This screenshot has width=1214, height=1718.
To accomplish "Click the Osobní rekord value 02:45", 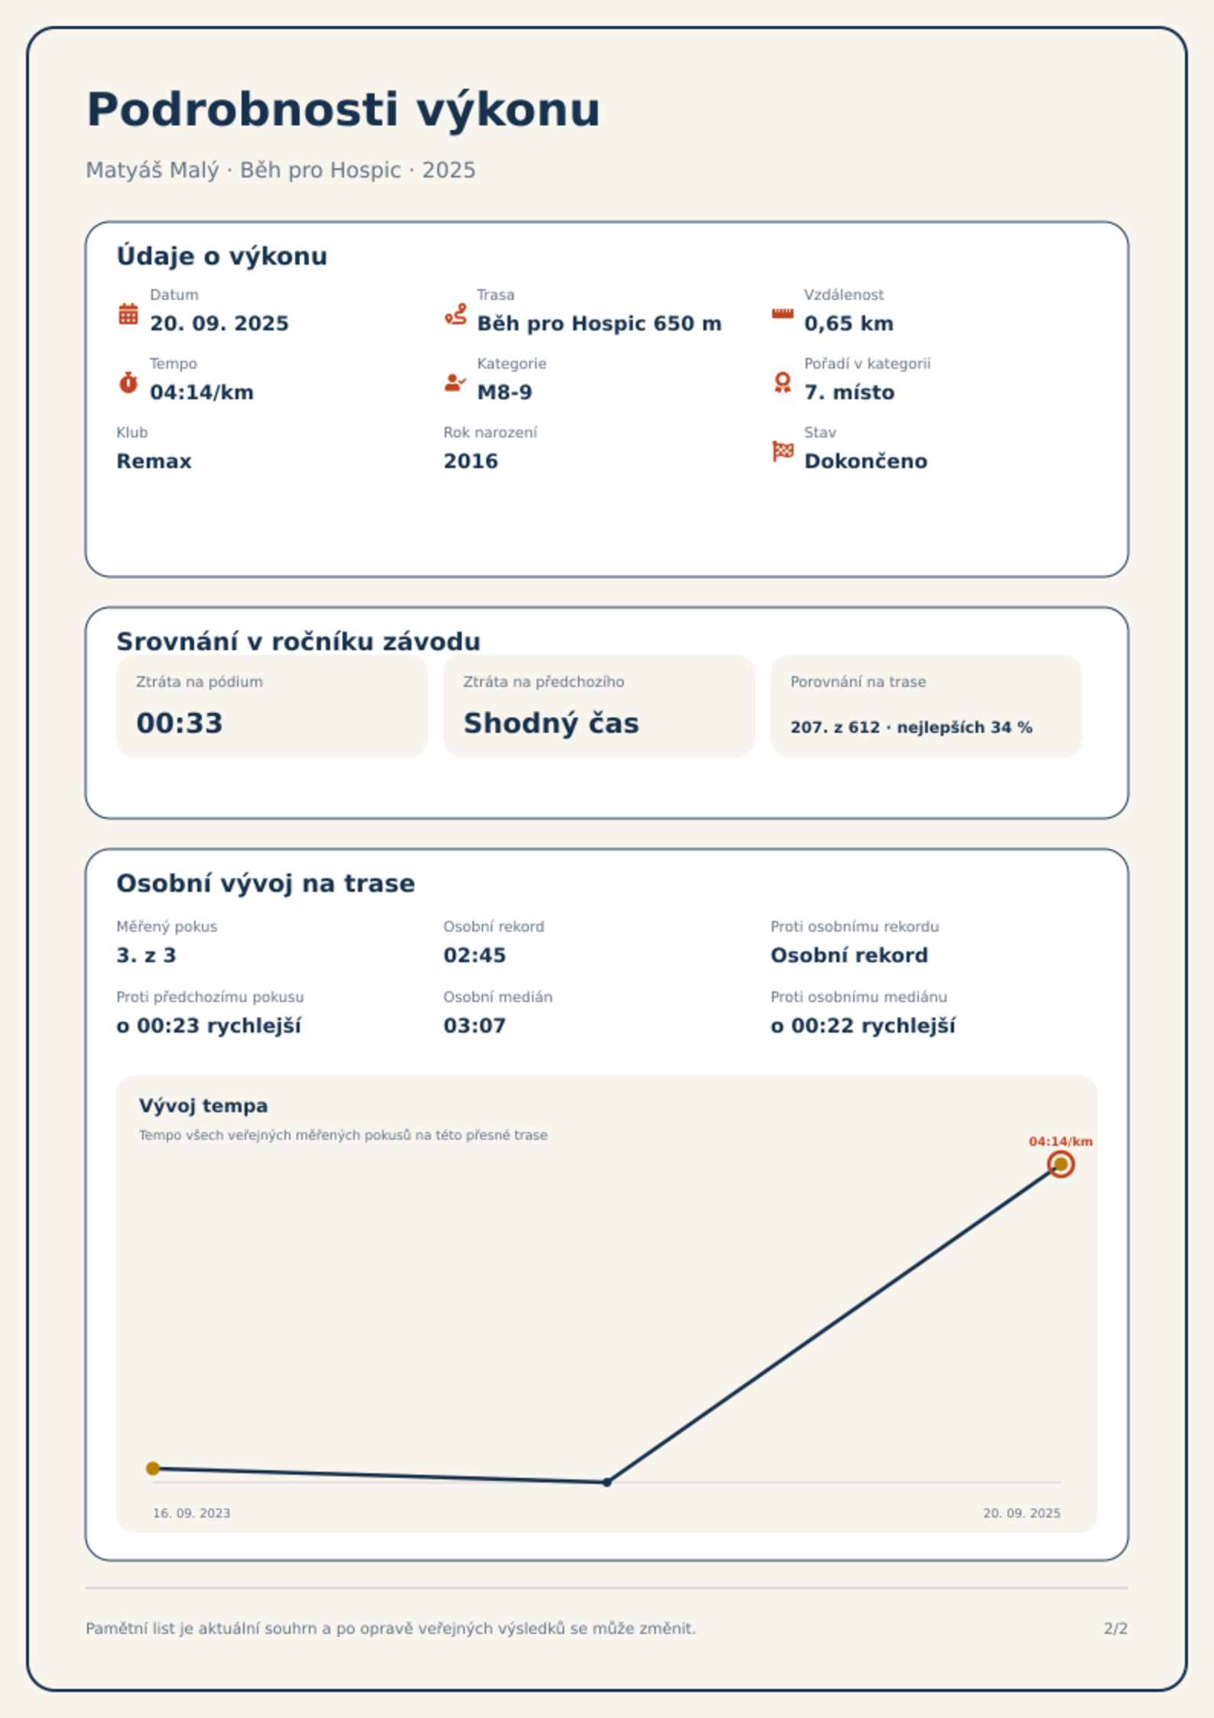I will [x=475, y=955].
